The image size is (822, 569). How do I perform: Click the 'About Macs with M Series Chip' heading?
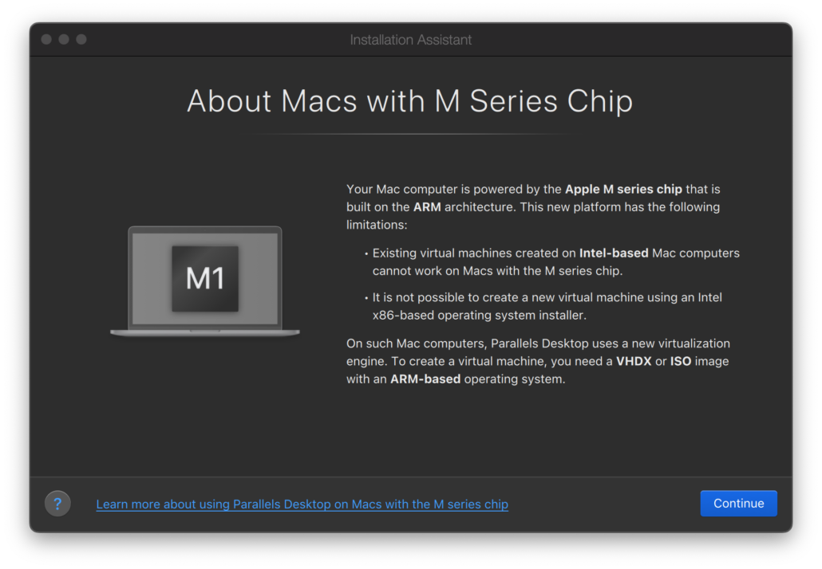[410, 101]
